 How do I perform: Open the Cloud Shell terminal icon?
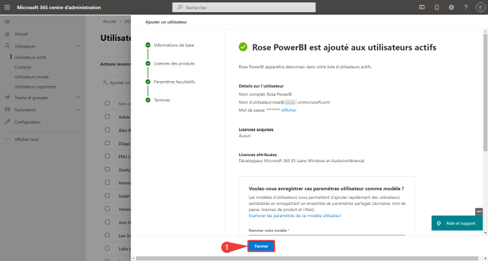point(422,7)
